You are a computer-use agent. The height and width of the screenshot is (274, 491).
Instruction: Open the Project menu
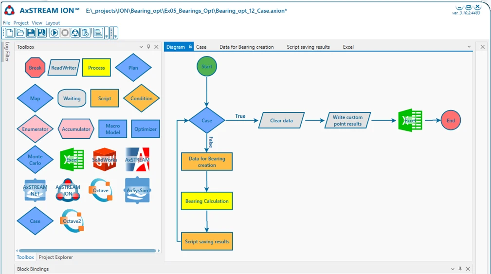[21, 23]
